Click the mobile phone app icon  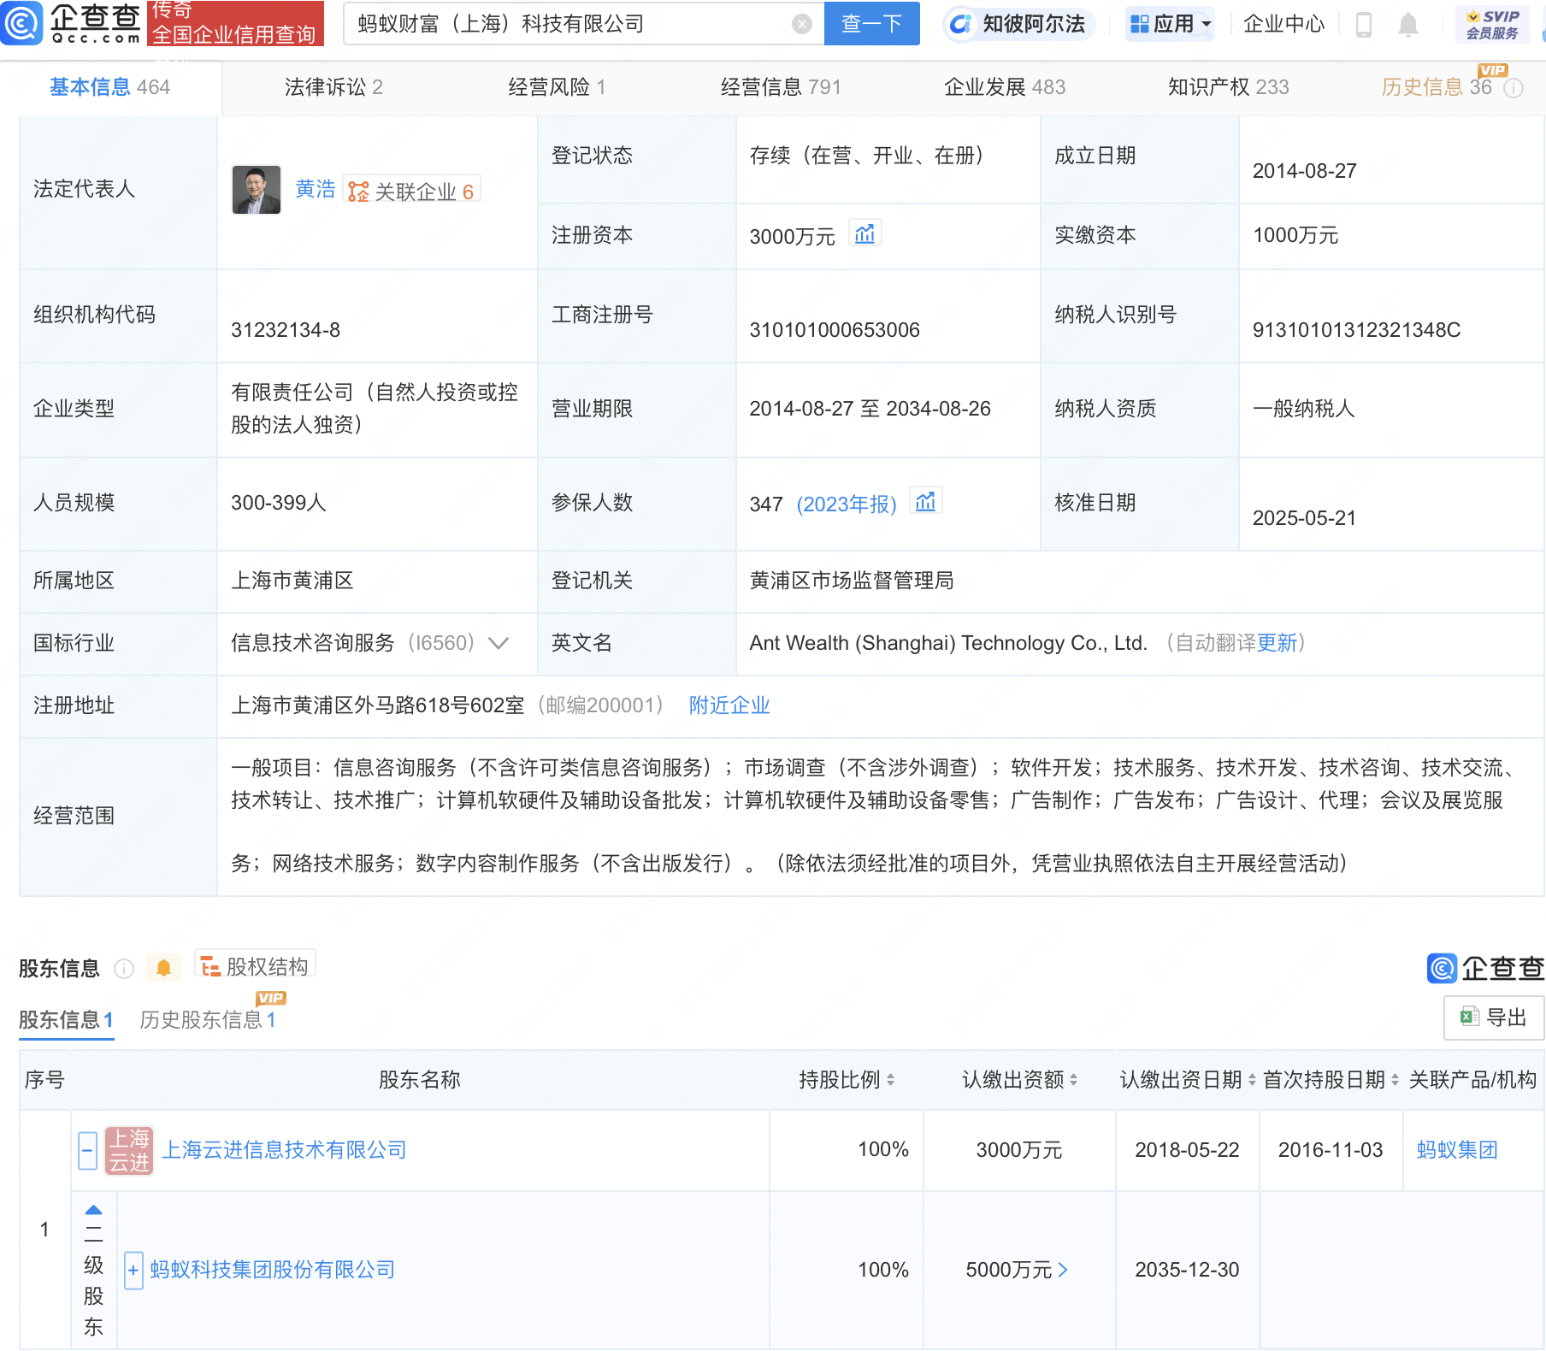pyautogui.click(x=1364, y=25)
